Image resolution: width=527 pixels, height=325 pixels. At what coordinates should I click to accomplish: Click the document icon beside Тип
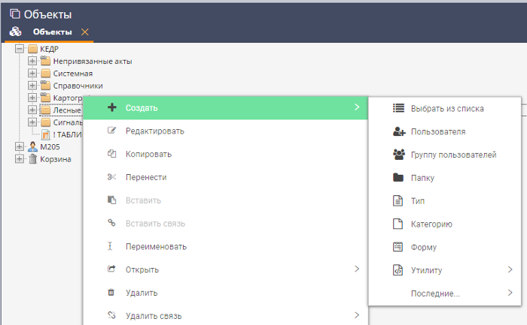point(399,201)
